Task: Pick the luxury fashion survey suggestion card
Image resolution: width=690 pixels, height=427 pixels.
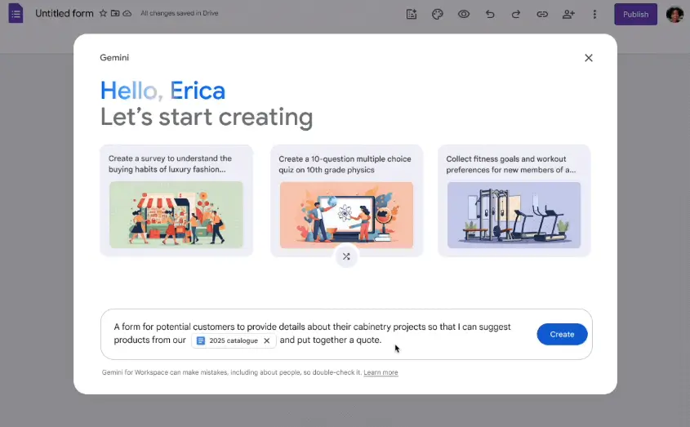Action: click(x=176, y=200)
